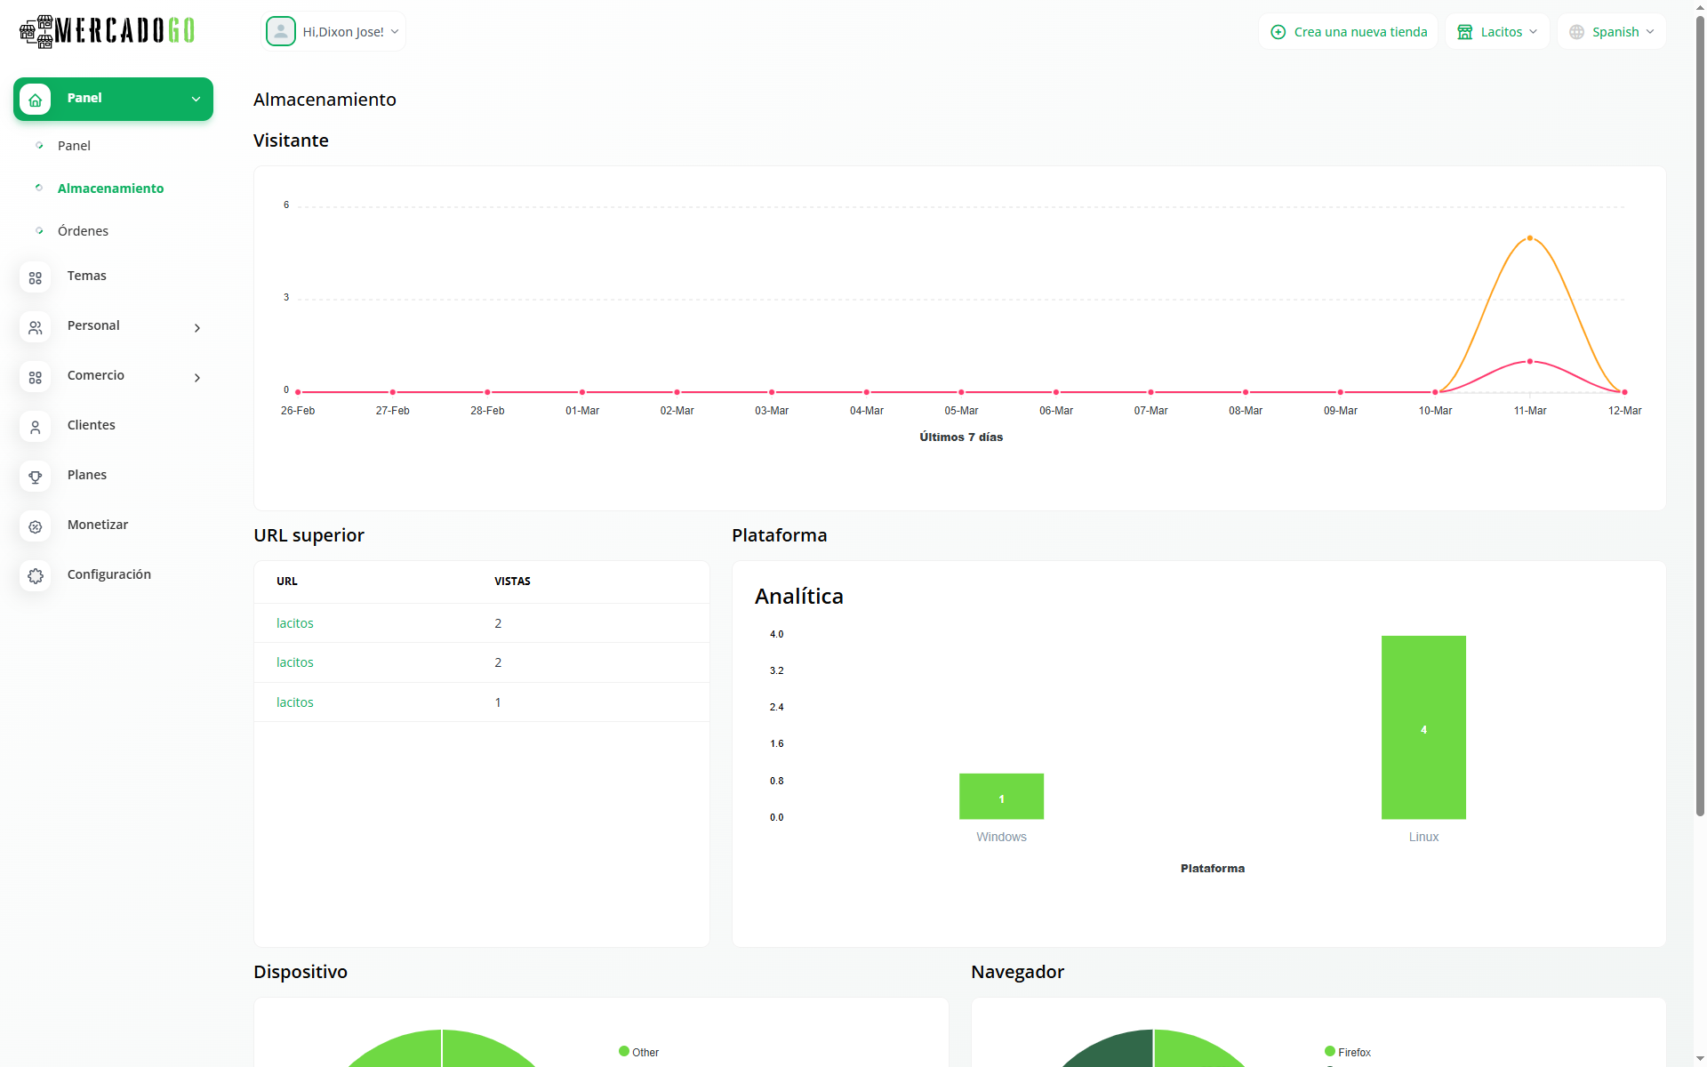The image size is (1707, 1067).
Task: Click the VISTAS column header
Action: click(x=512, y=582)
